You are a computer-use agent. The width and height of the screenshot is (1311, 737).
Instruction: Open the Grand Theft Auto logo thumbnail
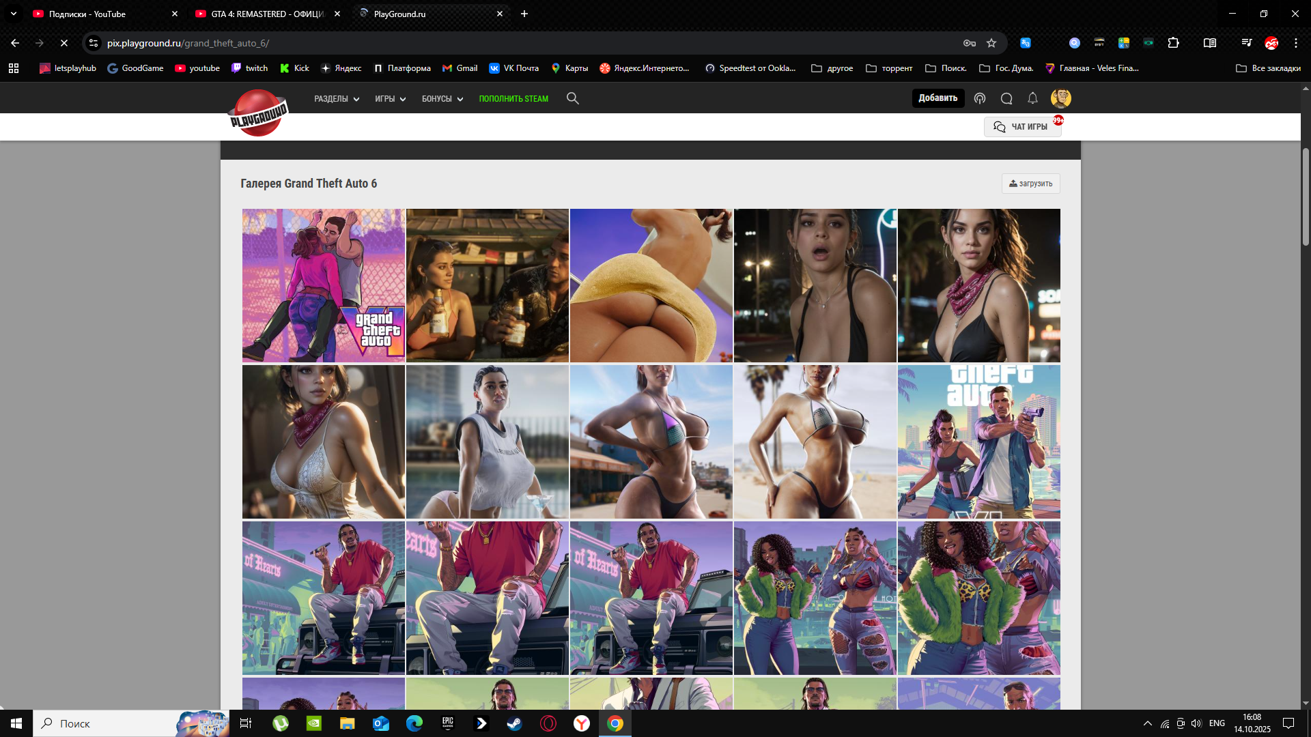point(323,285)
